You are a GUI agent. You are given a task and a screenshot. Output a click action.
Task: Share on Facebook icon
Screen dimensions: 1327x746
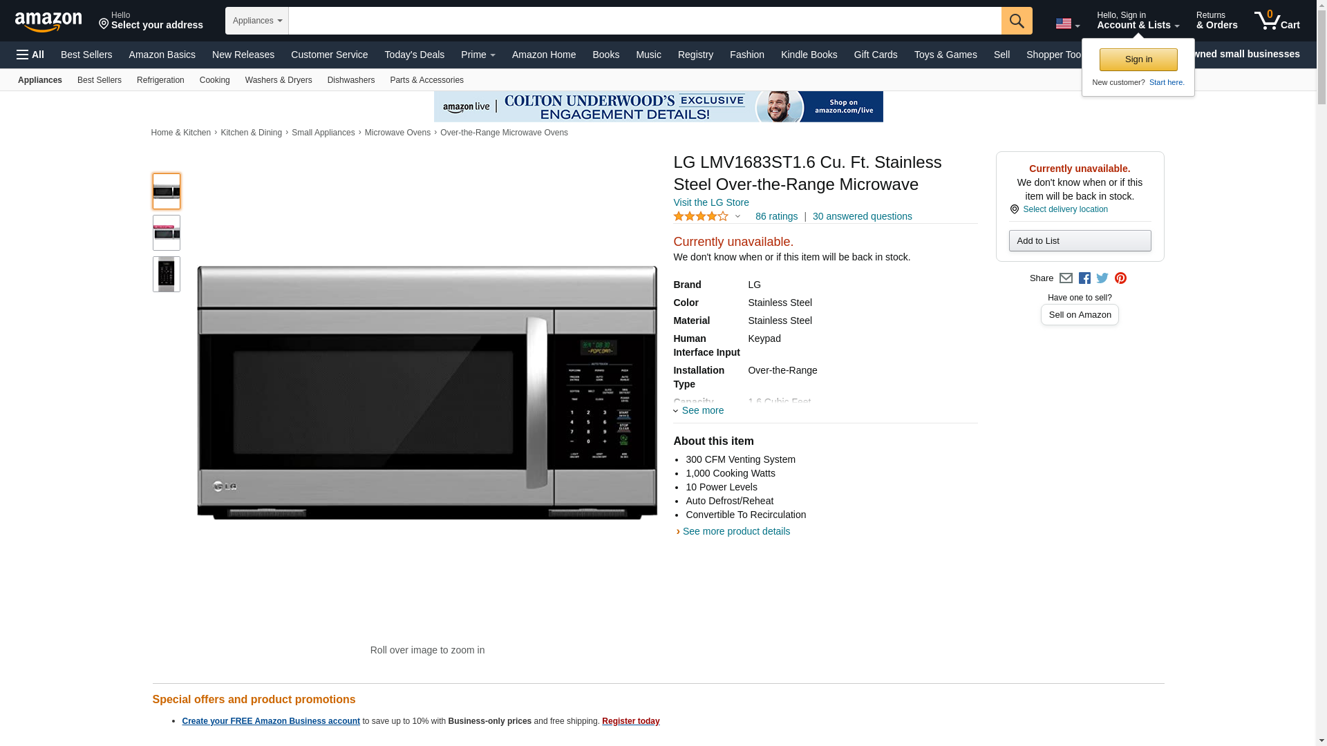1084,278
